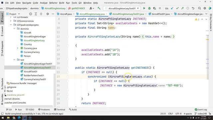This screenshot has height=120, width=213.
Task: Collapse the dominio folder
Action: coord(14,29)
